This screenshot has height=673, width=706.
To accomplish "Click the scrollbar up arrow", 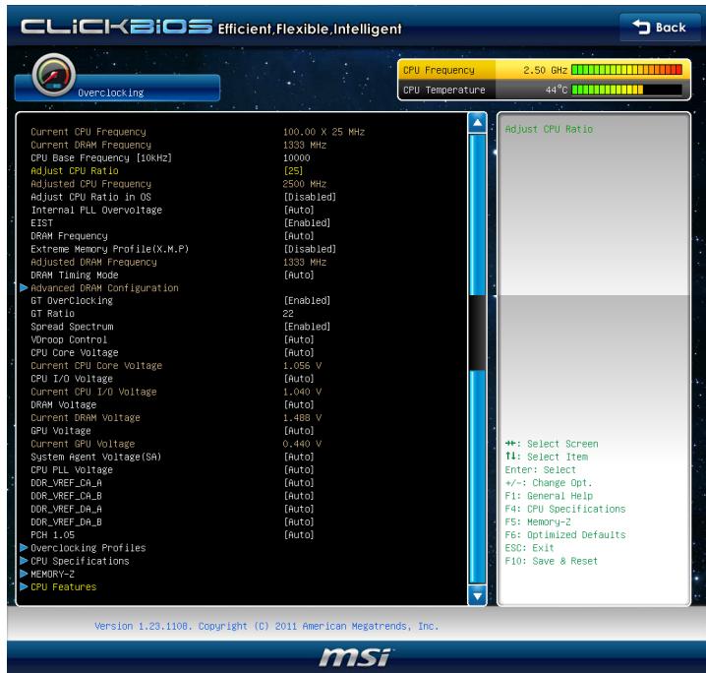I will click(x=477, y=123).
